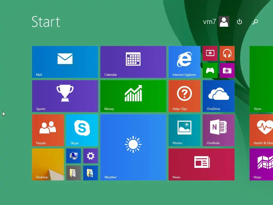
Task: Open the OneDrive cloud tile
Action: [219, 96]
